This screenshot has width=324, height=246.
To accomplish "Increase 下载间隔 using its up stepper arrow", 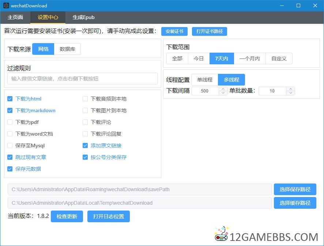I will [222, 89].
